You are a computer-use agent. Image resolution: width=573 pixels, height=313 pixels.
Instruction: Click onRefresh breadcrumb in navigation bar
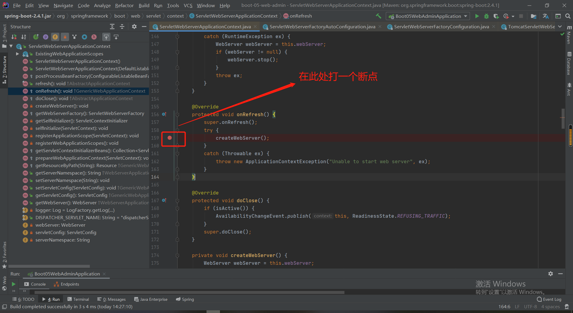(298, 16)
